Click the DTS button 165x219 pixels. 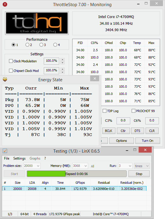137,131
